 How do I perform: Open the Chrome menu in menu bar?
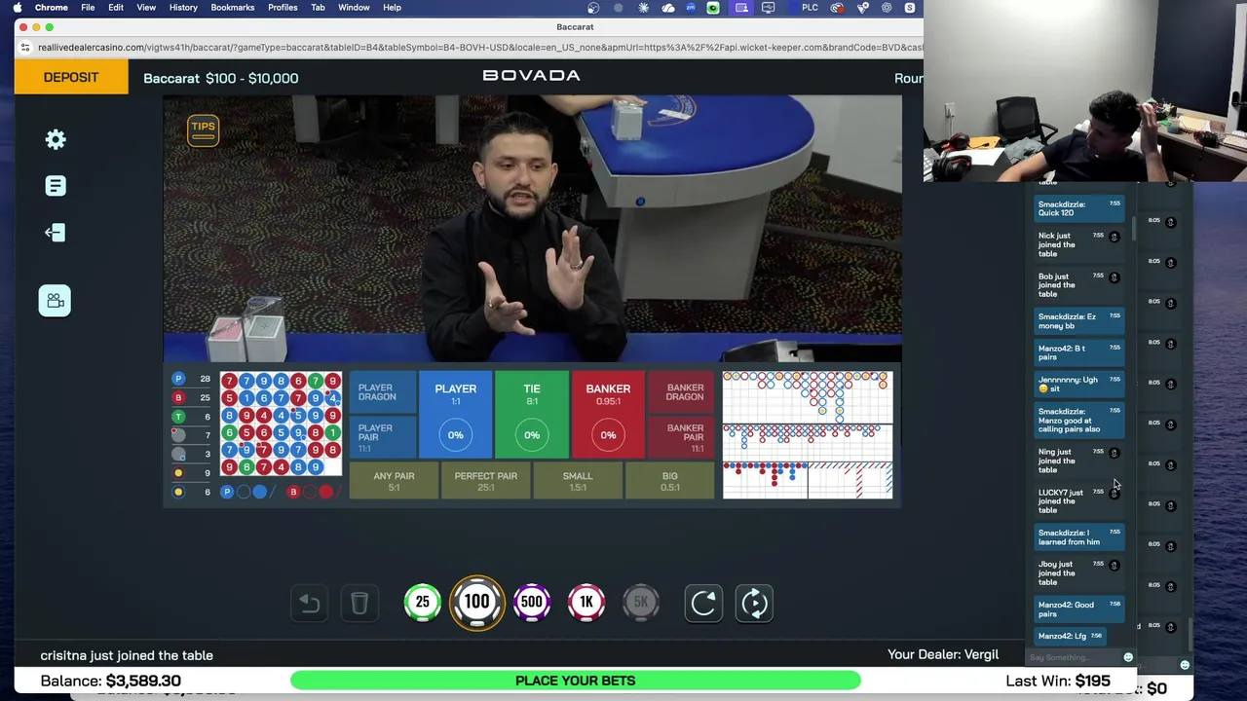(x=52, y=7)
